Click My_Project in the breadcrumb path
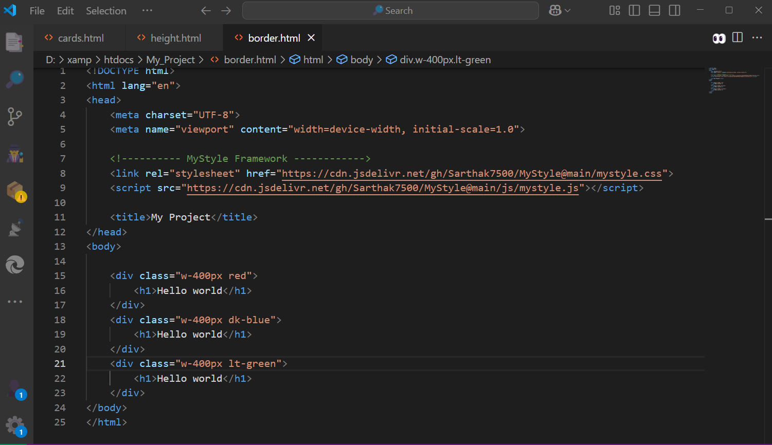Screen dimensions: 772x445 [170, 60]
